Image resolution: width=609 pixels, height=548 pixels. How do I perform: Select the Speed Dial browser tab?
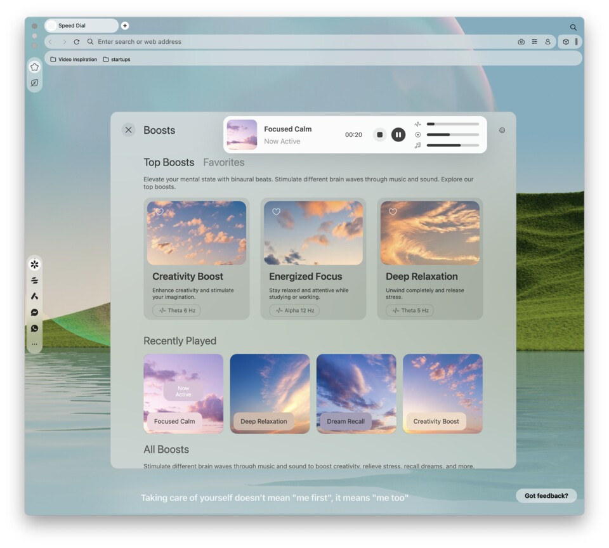81,26
